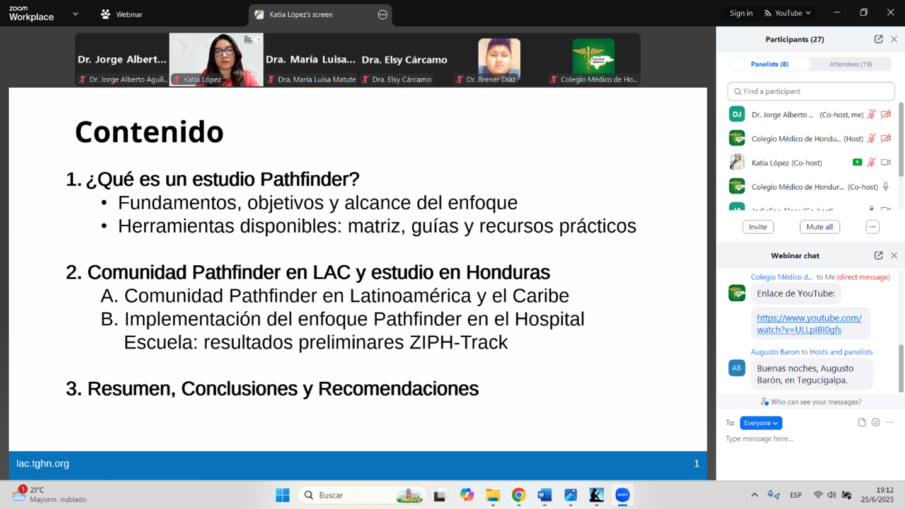This screenshot has width=905, height=509.
Task: Toggle Colegio Médico Co-host's microphone icon
Action: [x=885, y=186]
